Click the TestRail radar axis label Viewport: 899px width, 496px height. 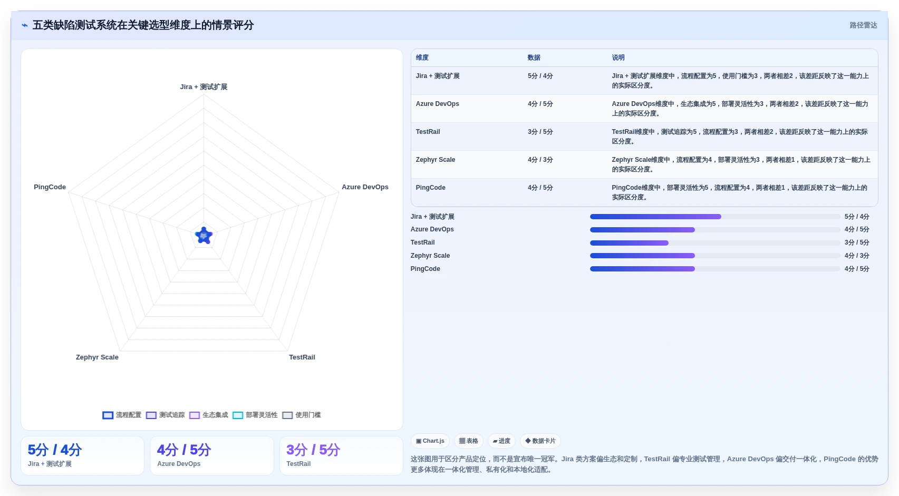(x=302, y=357)
